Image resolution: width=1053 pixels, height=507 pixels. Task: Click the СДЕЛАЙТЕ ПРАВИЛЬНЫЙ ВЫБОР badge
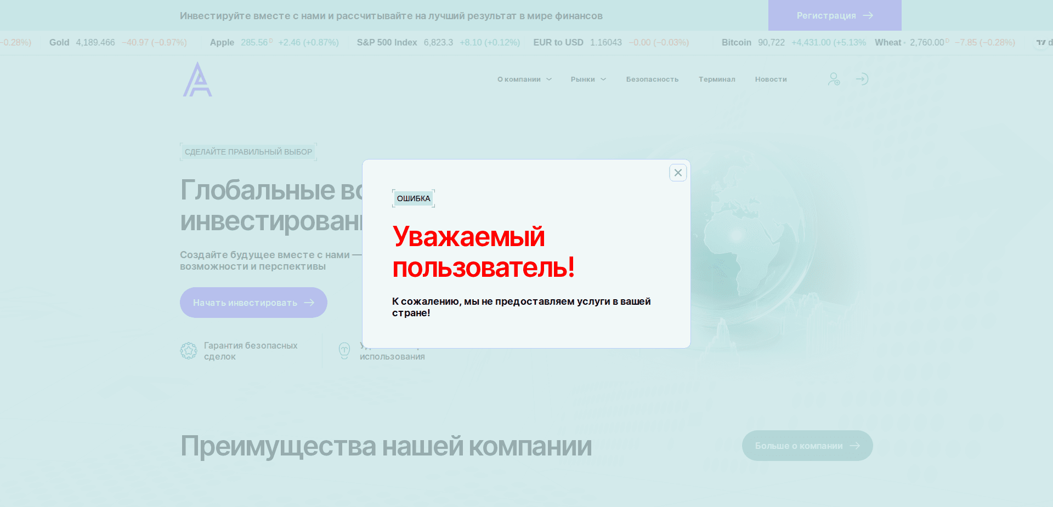(248, 151)
